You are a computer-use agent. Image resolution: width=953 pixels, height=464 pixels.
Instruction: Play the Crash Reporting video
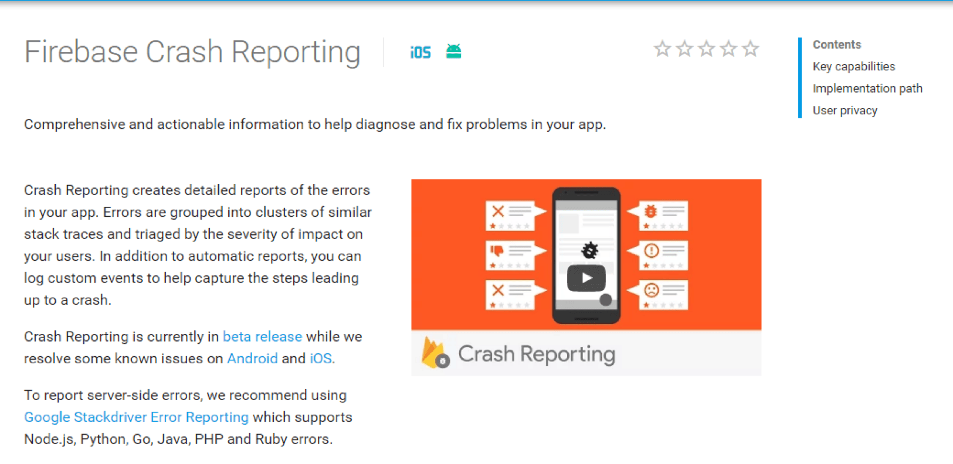pyautogui.click(x=586, y=278)
